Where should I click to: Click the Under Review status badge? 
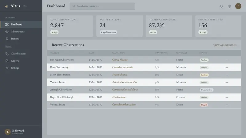[x=206, y=90]
